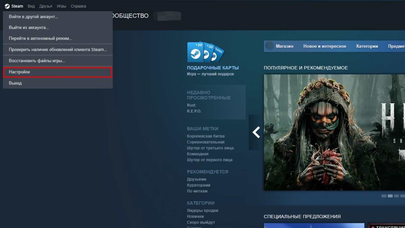
Task: Click the previous carousel arrow
Action: coord(256,132)
